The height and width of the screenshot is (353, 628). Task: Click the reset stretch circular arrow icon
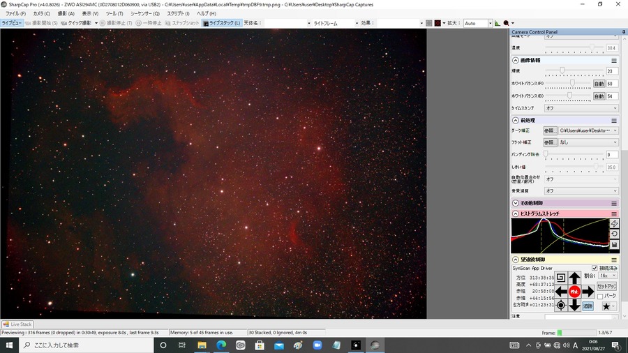pos(614,234)
